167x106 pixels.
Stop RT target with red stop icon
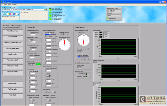point(11,14)
